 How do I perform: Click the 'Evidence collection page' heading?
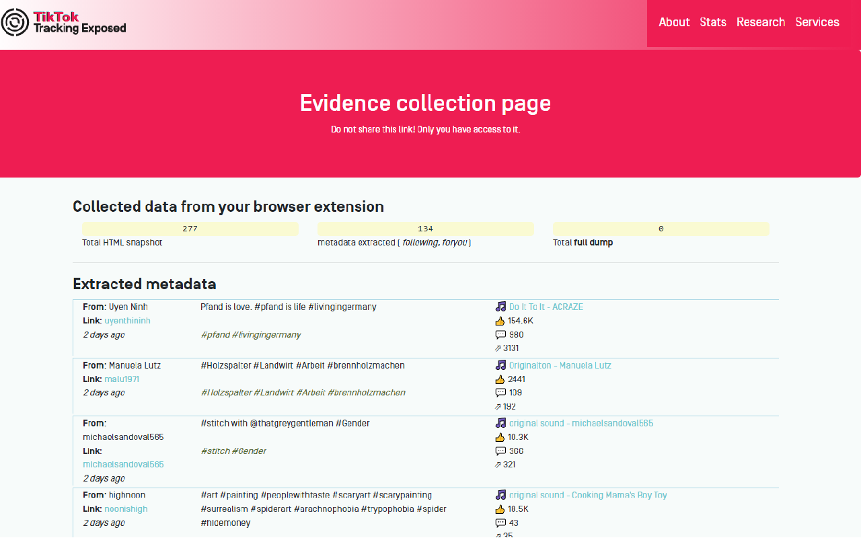tap(425, 103)
